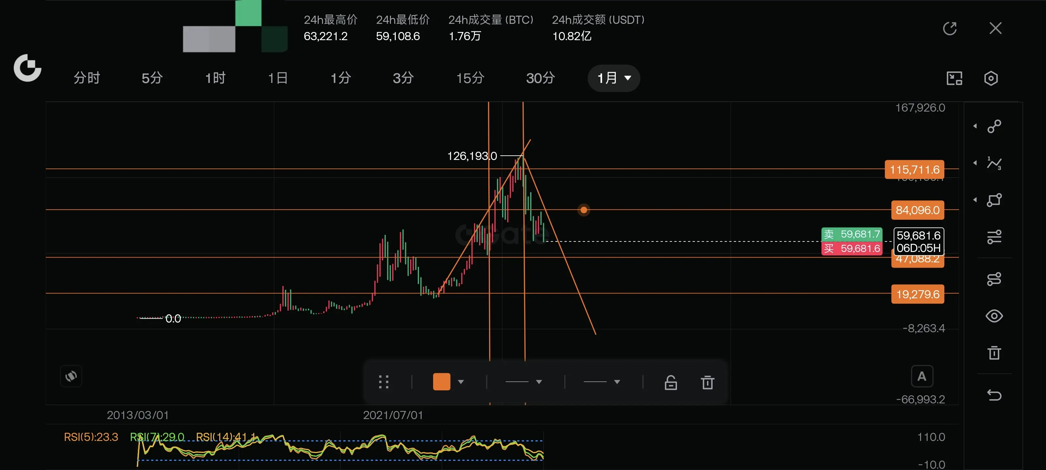Click the current price 59,681.6 countdown label

919,241
